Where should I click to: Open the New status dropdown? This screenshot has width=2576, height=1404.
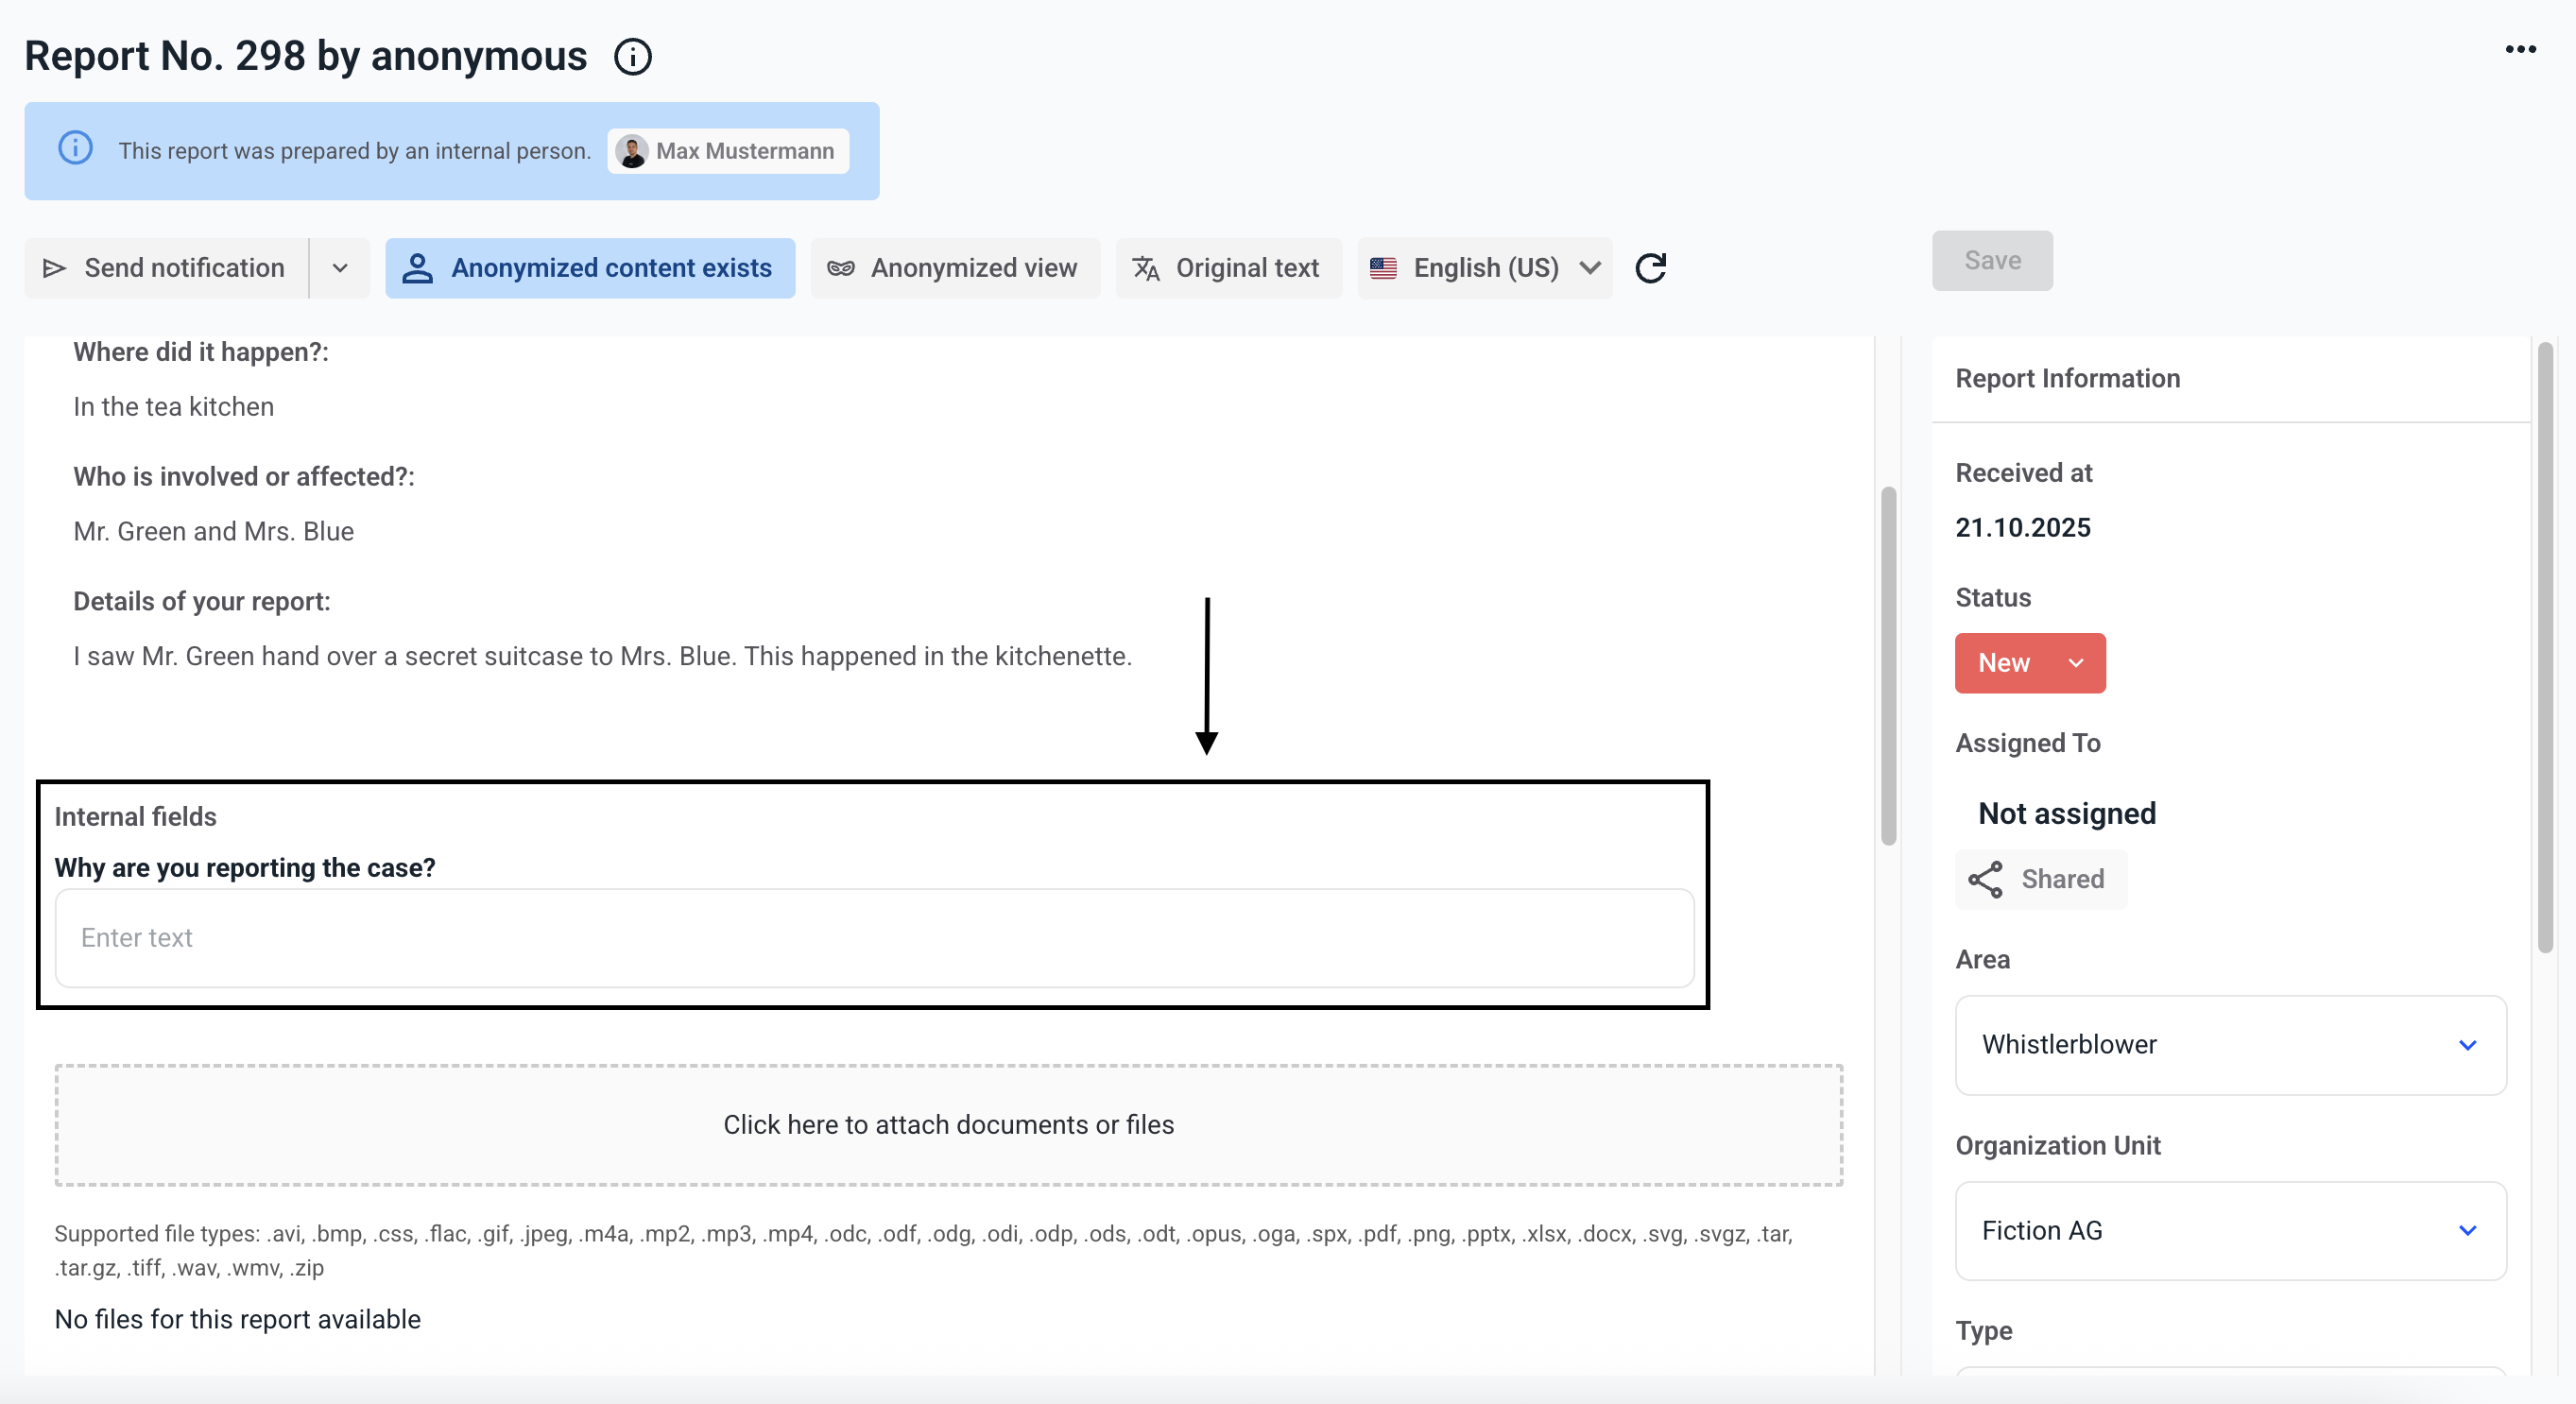coord(2029,663)
